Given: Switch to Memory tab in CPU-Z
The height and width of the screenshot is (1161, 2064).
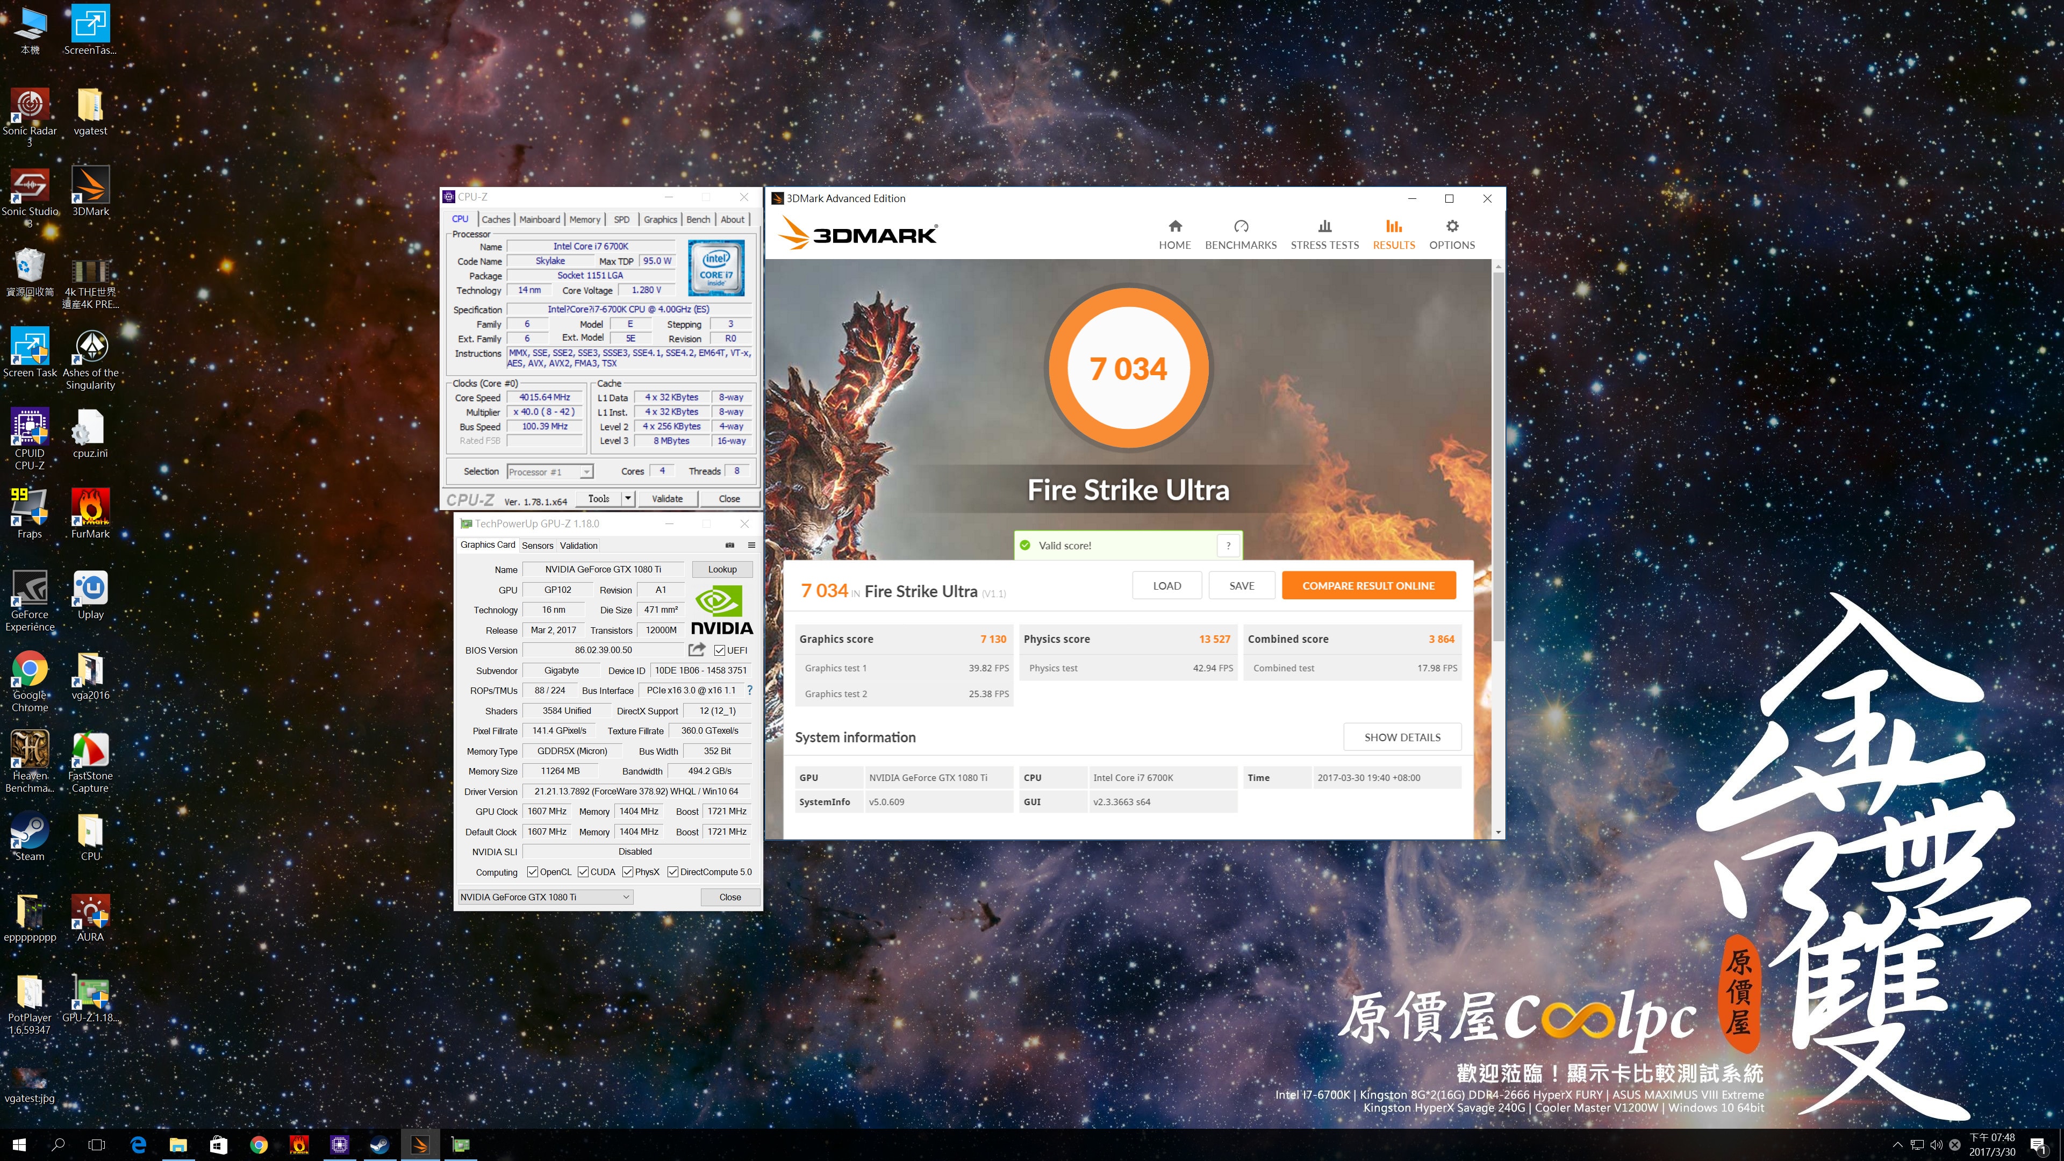Looking at the screenshot, I should tap(585, 219).
